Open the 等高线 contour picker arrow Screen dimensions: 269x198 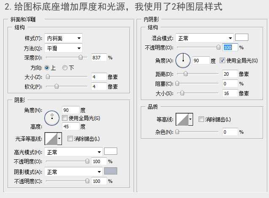coord(191,119)
